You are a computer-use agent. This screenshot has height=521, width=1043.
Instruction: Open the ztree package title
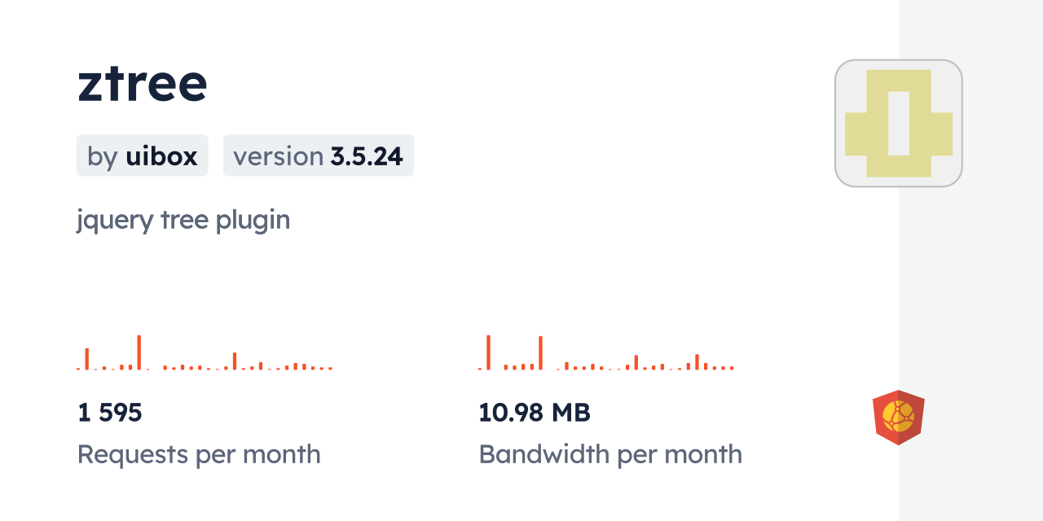point(143,83)
